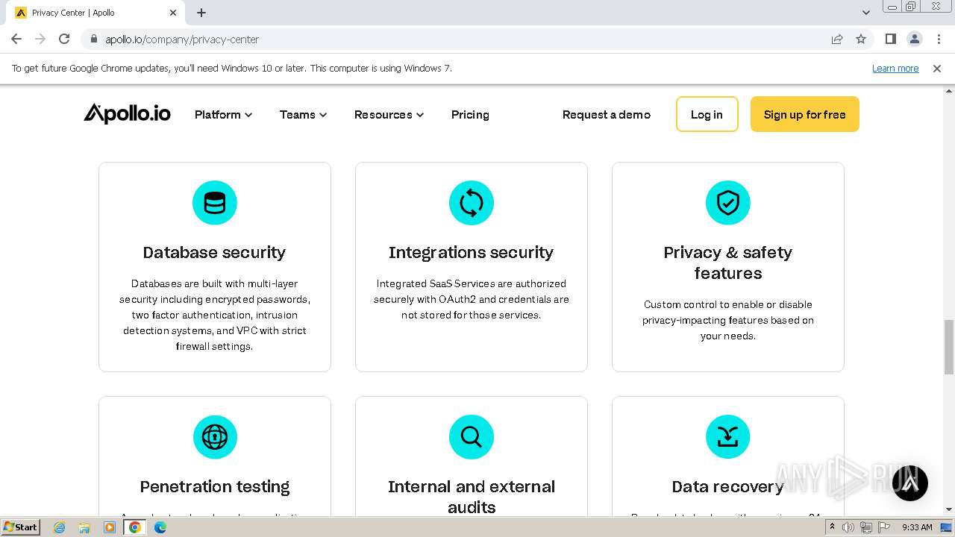Click the Log in button

pos(707,114)
